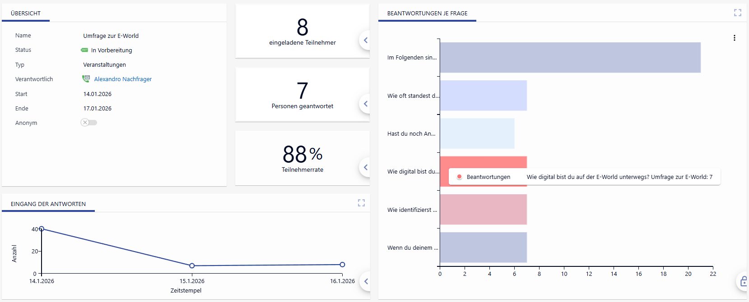
Task: Open the arrow beside the Eingang chart
Action: click(x=366, y=281)
